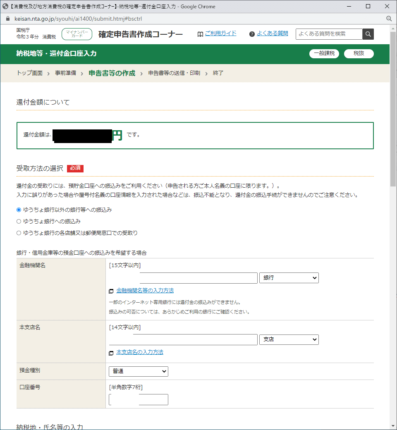Select ゆうちょ銀行の各店舗又は郵便局窓口での受取り radio

click(19, 233)
